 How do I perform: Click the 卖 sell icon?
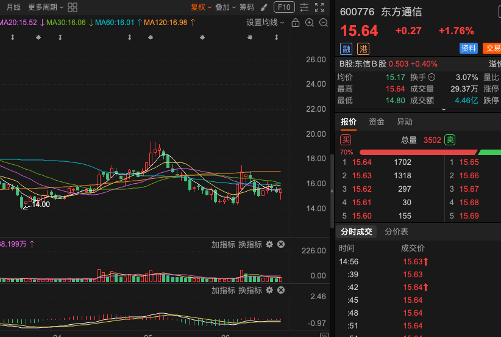pyautogui.click(x=450, y=140)
